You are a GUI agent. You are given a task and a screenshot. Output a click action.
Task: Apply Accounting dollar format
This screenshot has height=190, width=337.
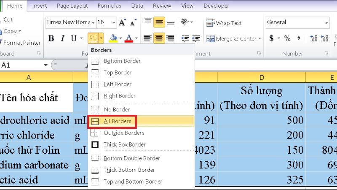coord(271,38)
